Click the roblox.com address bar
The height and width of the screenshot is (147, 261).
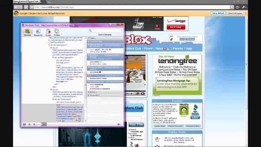click(x=131, y=7)
